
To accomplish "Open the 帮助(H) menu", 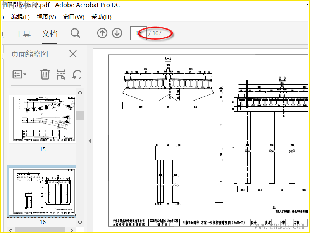I will click(x=102, y=17).
